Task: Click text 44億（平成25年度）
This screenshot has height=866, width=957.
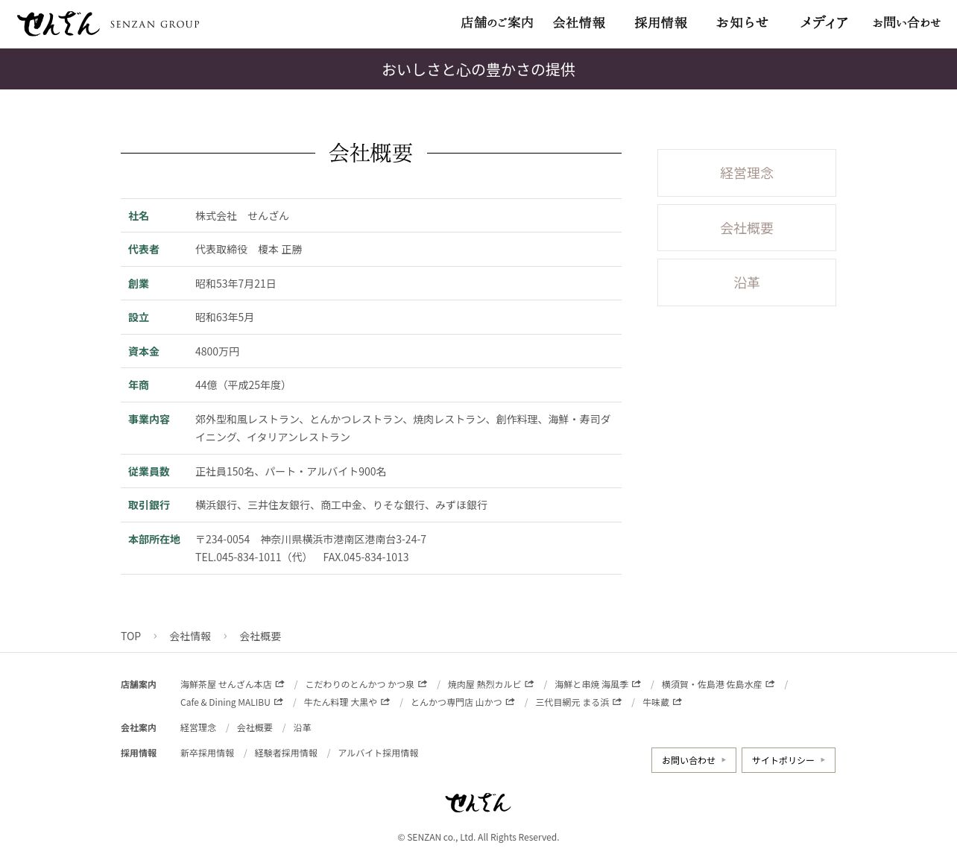Action: click(243, 385)
